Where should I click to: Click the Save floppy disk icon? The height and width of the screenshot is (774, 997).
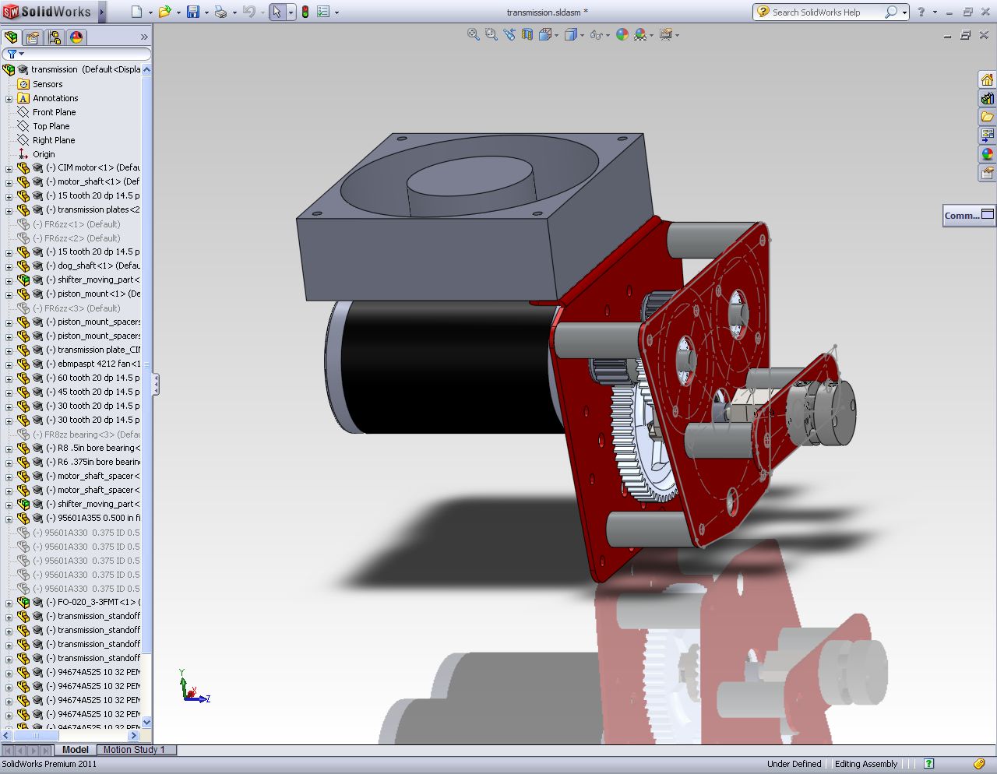tap(193, 12)
